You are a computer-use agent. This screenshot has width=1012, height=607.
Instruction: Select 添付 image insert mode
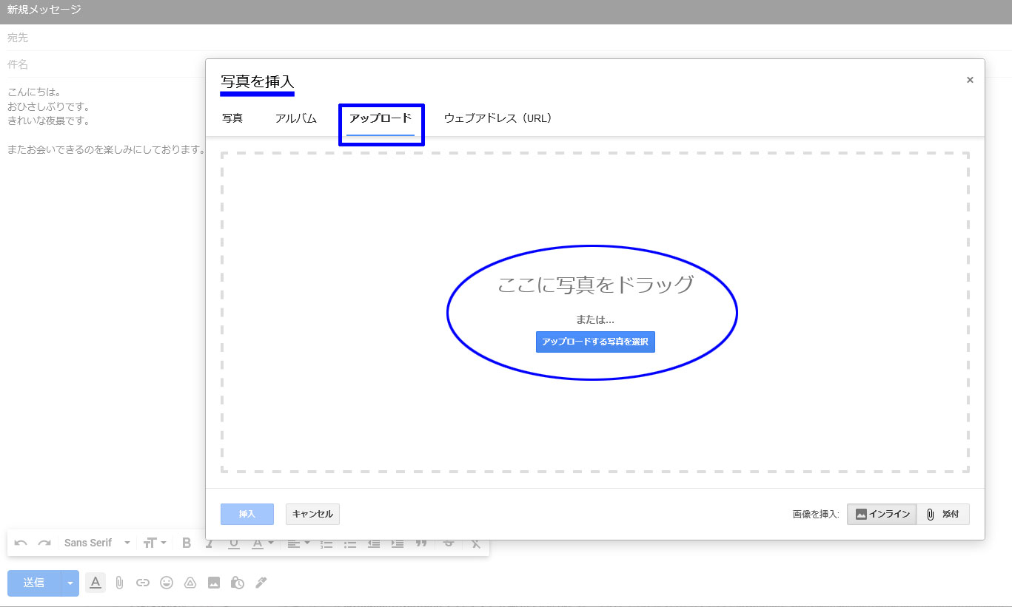943,514
